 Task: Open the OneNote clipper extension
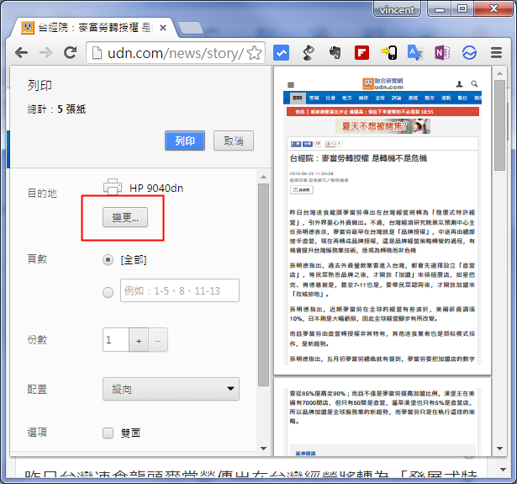tap(442, 53)
